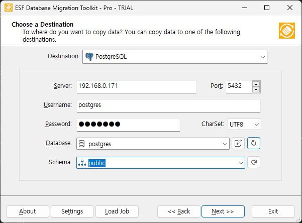Image resolution: width=302 pixels, height=223 pixels.
Task: Click the Server label
Action: [63, 86]
